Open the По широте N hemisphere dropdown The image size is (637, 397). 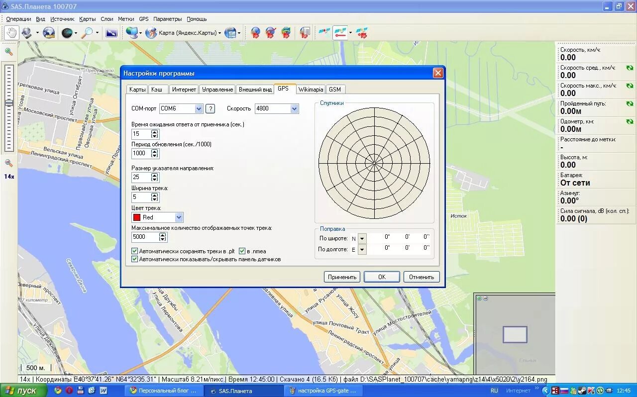click(x=362, y=239)
